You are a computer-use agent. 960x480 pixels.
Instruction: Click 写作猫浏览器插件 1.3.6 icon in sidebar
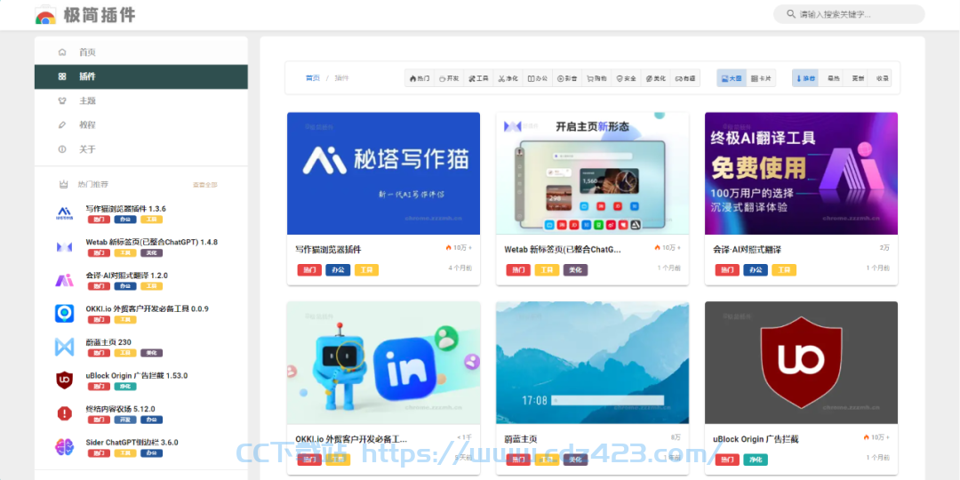[x=64, y=213]
